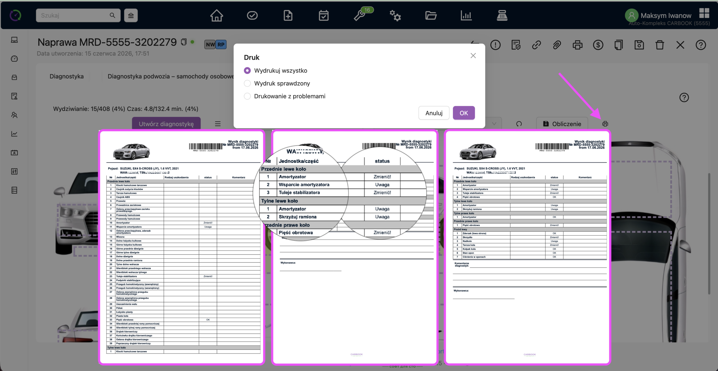Image resolution: width=718 pixels, height=371 pixels.
Task: Click the printer icon in header toolbar
Action: (577, 45)
